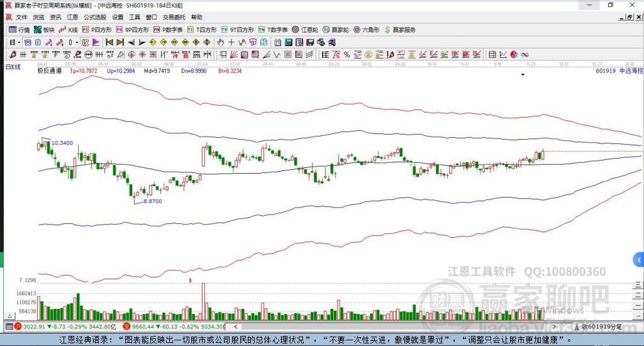Open the 9P四方形 tool

coord(132,30)
